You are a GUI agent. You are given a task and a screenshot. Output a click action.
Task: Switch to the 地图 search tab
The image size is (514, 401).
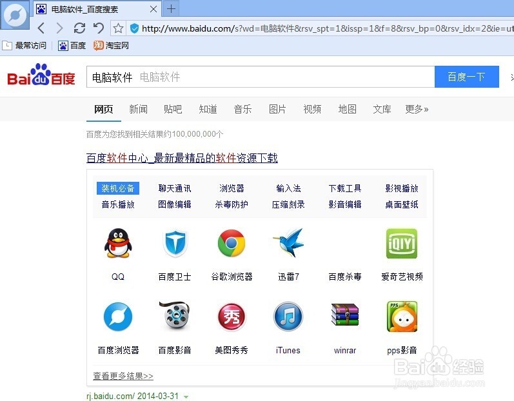(347, 109)
